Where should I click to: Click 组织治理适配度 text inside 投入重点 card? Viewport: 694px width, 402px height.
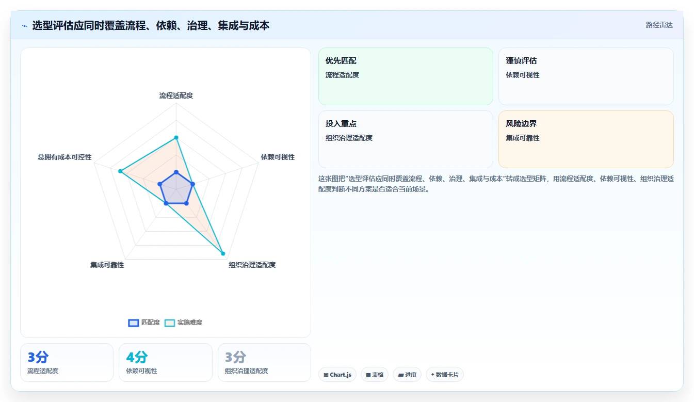(349, 138)
